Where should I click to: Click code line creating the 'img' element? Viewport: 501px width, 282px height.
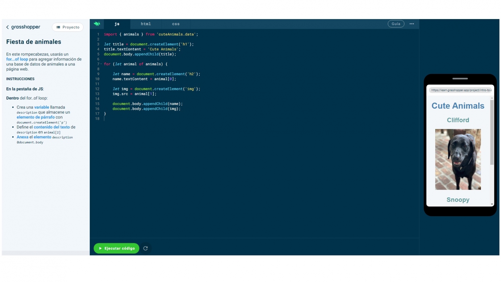tap(156, 89)
